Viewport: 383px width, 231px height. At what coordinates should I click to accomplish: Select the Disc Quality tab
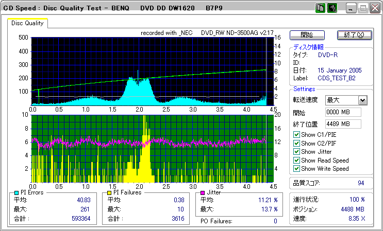click(28, 23)
